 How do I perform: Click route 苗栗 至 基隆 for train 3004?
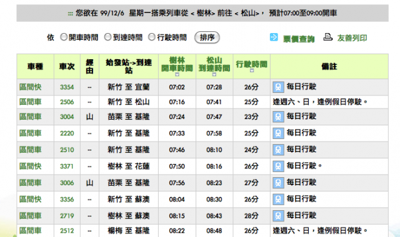click(x=129, y=117)
